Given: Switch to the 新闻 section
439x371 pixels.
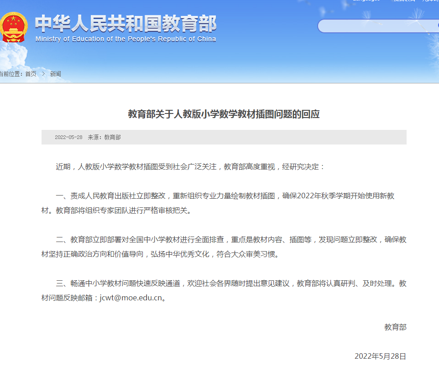Looking at the screenshot, I should (x=56, y=74).
